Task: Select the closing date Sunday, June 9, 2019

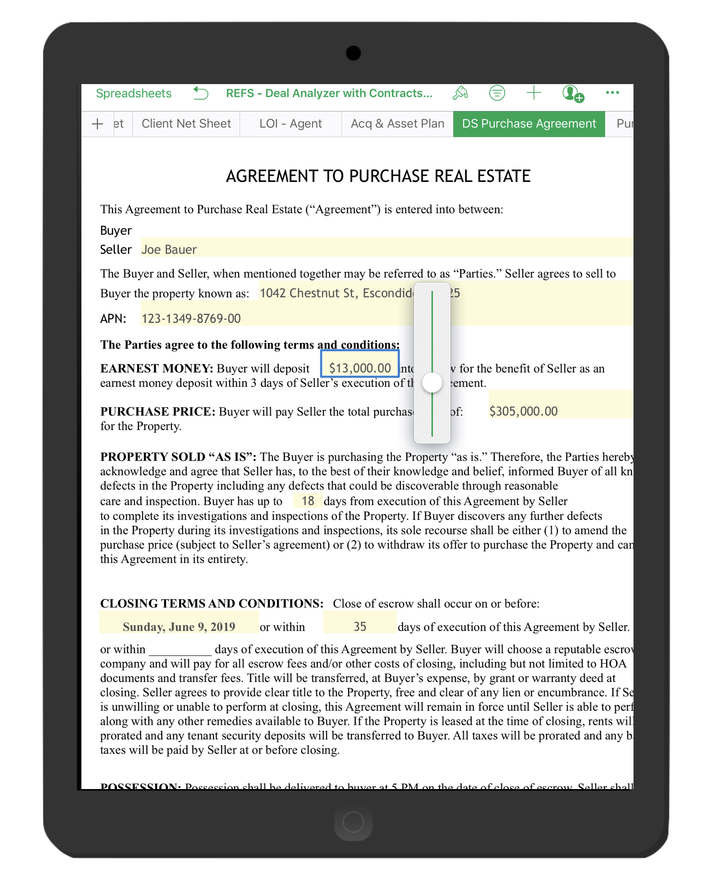Action: tap(179, 623)
